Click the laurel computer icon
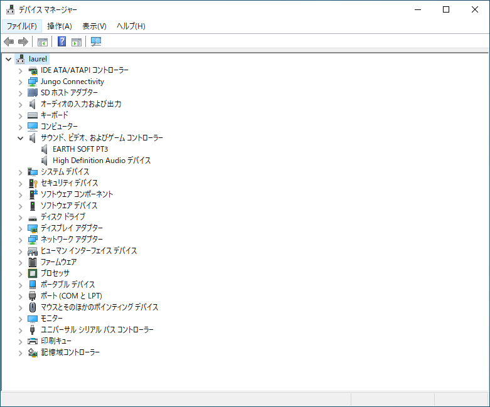Image resolution: width=490 pixels, height=407 pixels. click(x=21, y=59)
